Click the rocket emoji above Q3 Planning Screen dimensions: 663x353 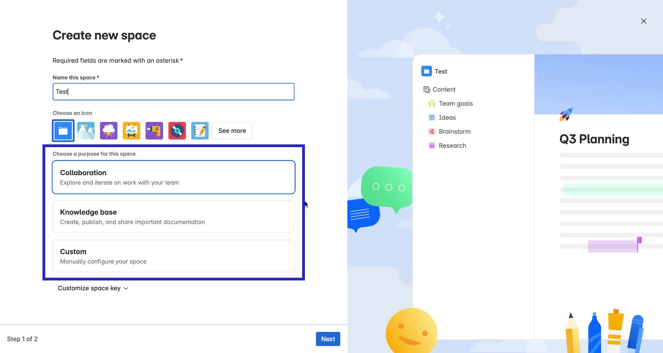566,114
